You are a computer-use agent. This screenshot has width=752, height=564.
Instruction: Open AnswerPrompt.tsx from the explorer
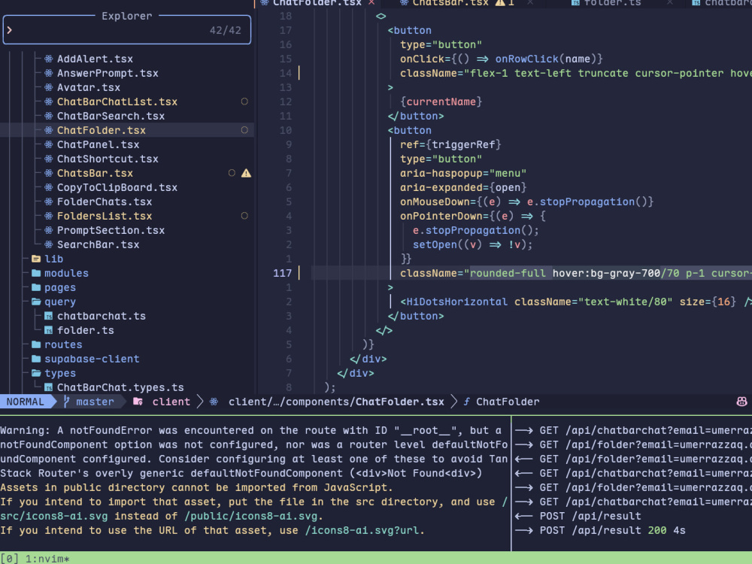[108, 74]
